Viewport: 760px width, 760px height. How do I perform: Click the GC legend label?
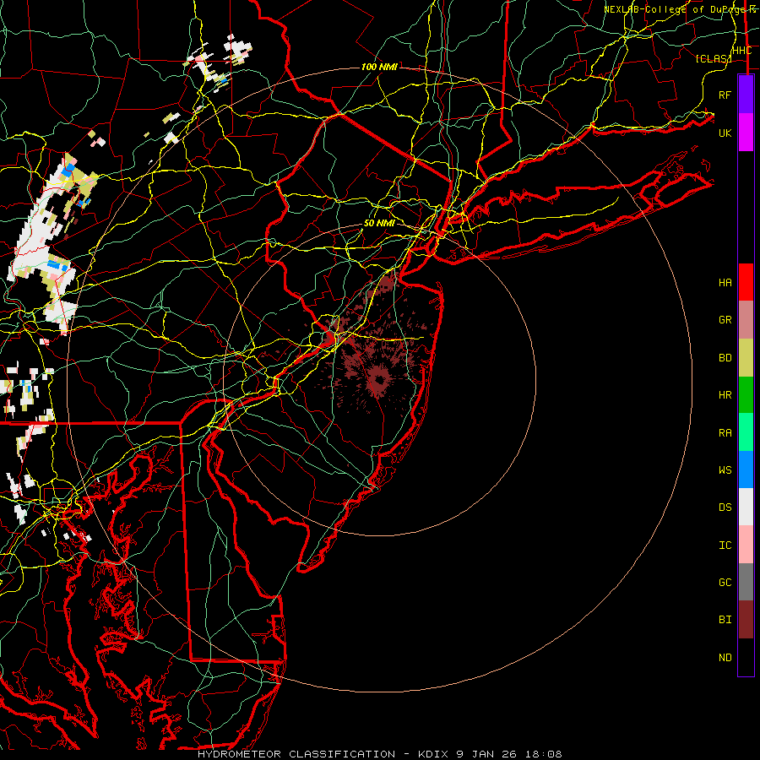[x=725, y=582]
